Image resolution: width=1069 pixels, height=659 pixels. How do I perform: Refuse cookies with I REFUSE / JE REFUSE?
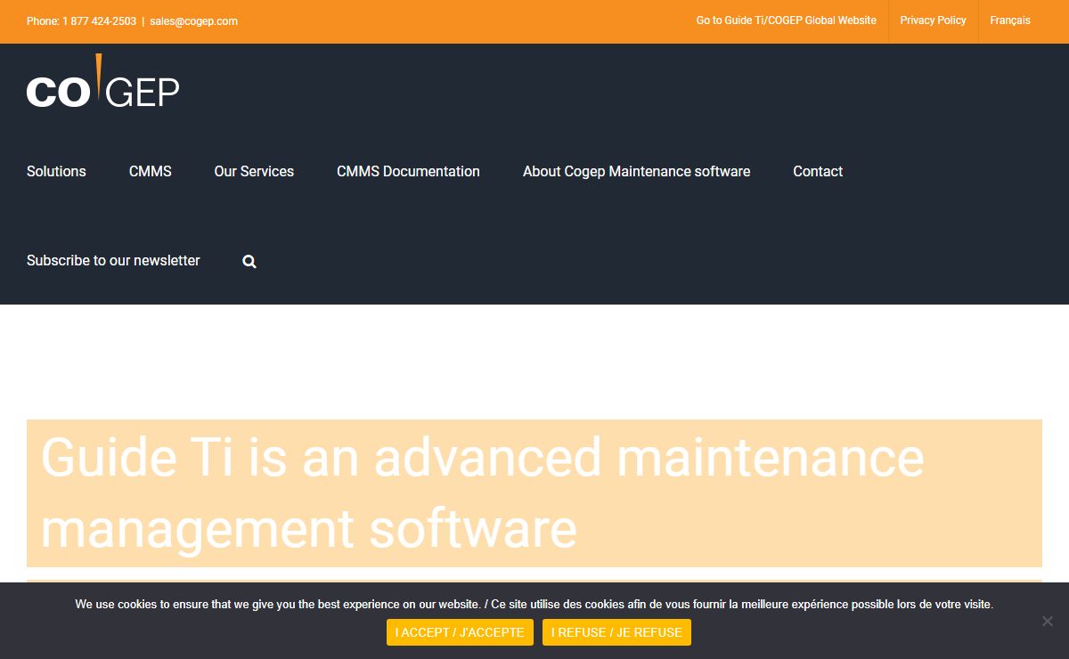click(x=616, y=632)
